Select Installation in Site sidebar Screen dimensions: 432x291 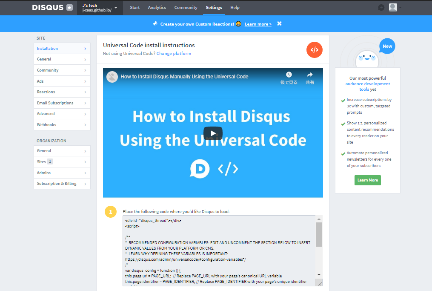click(x=62, y=48)
